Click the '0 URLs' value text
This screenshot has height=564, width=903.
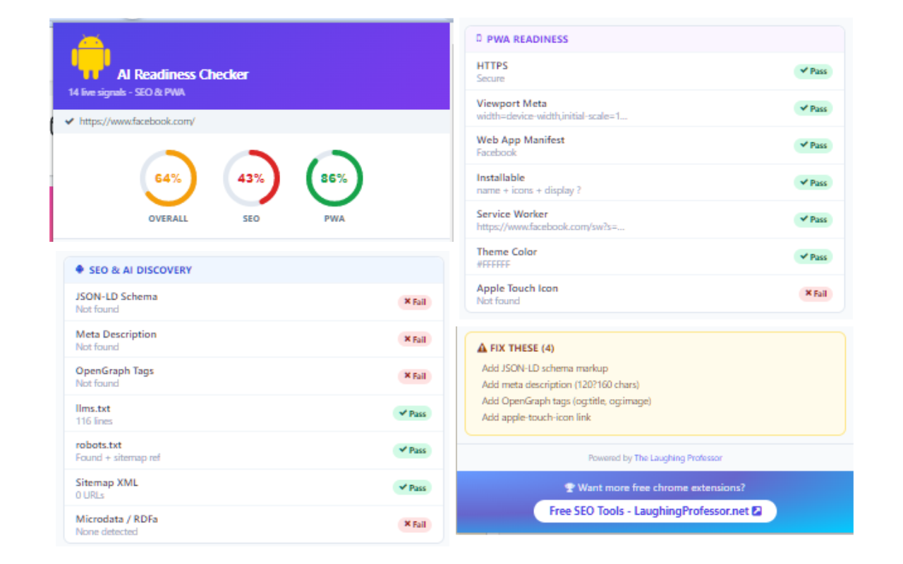[x=90, y=495]
